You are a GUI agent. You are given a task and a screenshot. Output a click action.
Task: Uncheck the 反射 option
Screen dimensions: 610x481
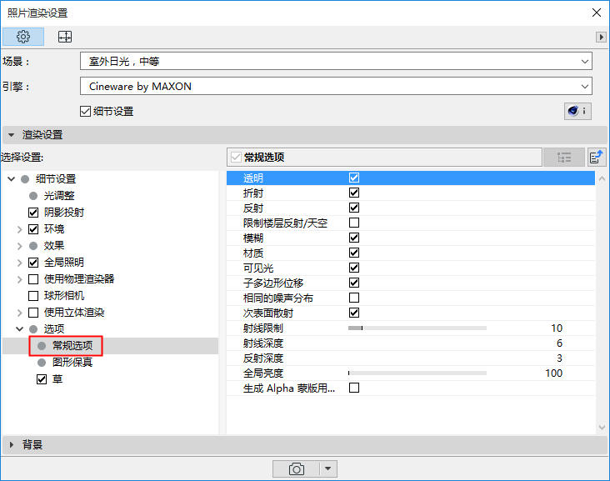pyautogui.click(x=354, y=208)
